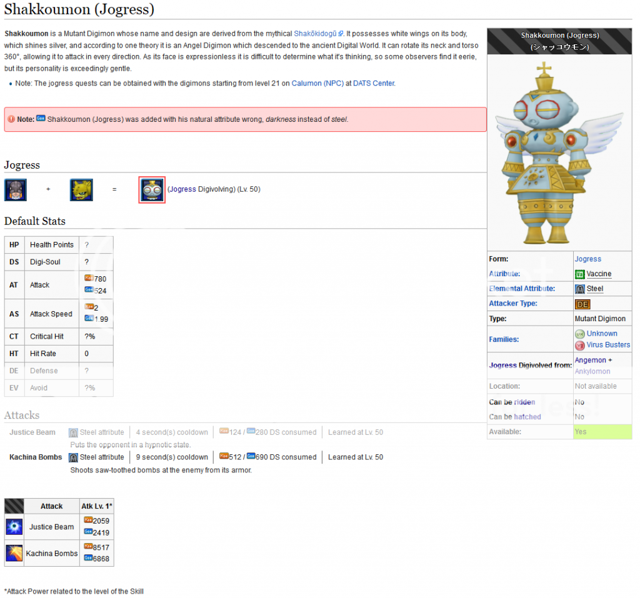Click the Kachina Bombs skill icon

pos(14,553)
